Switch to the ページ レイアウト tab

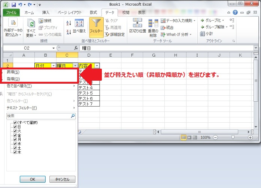(70, 12)
